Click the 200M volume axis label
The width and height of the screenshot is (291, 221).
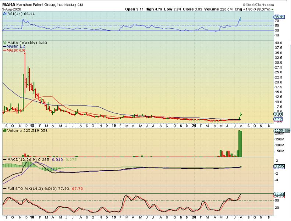(279, 134)
